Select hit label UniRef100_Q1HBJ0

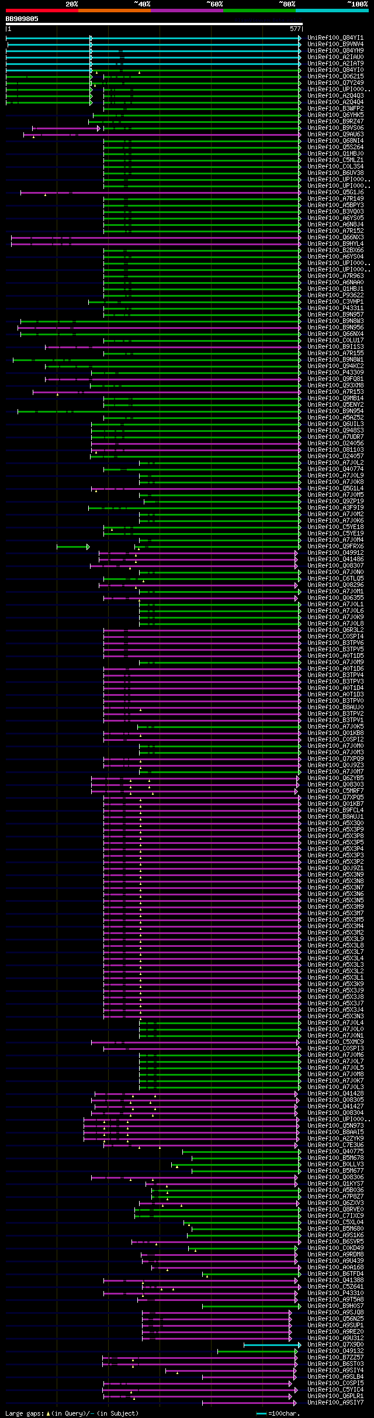point(335,153)
